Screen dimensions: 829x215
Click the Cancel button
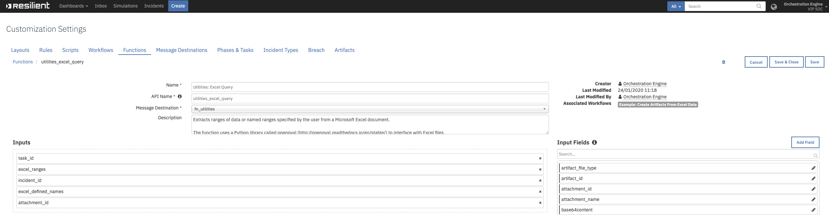click(756, 62)
